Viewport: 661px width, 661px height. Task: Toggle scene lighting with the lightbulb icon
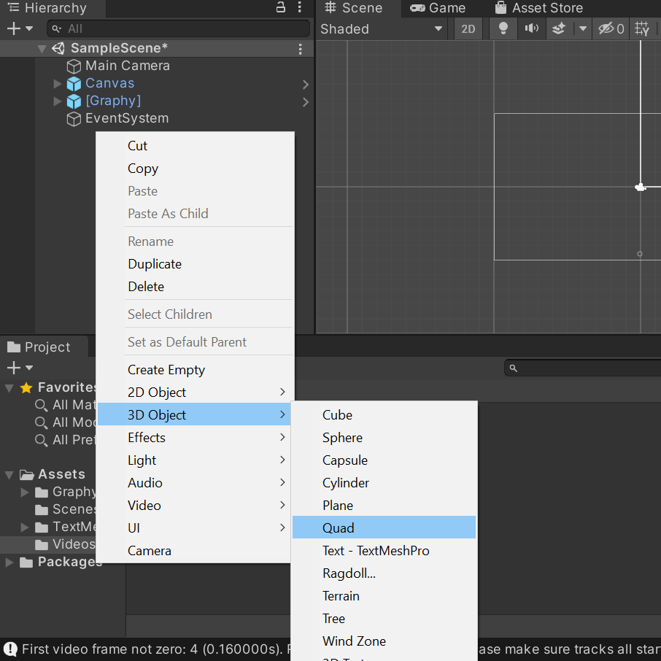pos(503,29)
